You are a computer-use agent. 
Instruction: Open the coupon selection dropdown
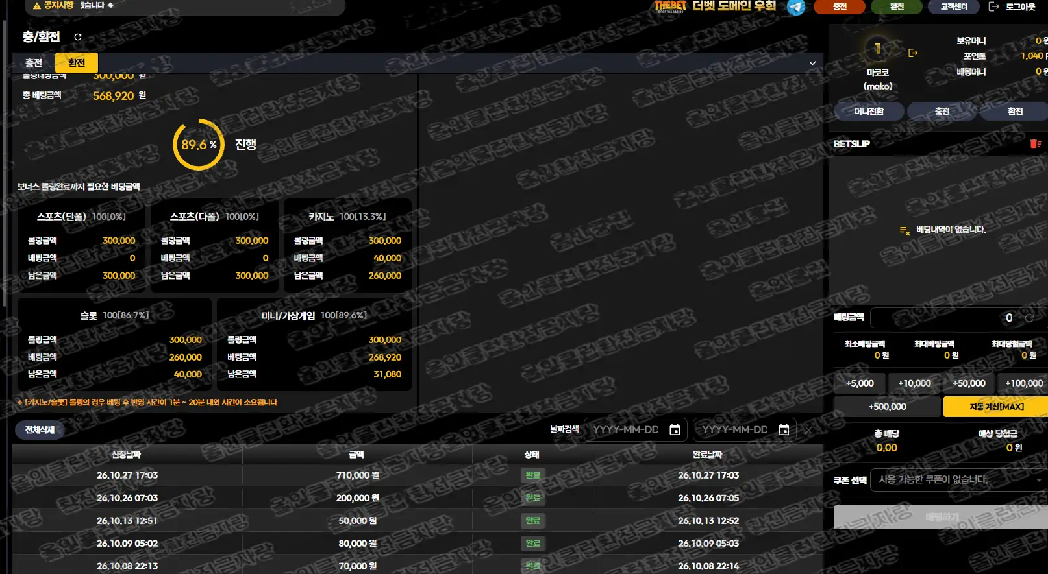tap(958, 480)
